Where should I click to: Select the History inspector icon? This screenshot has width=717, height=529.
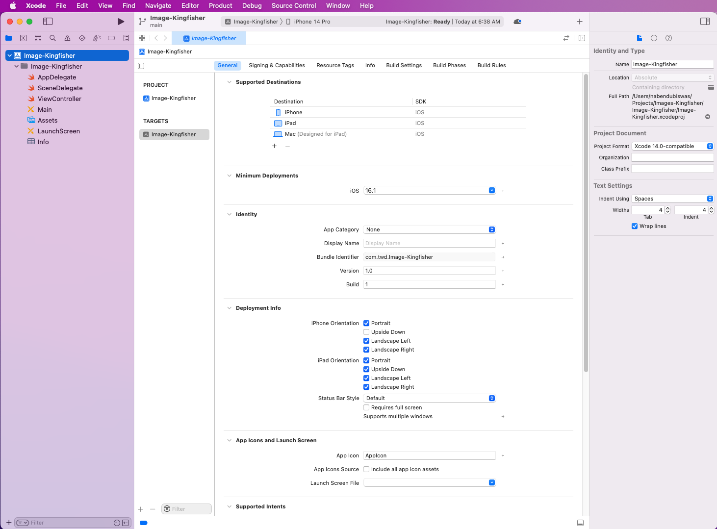654,38
